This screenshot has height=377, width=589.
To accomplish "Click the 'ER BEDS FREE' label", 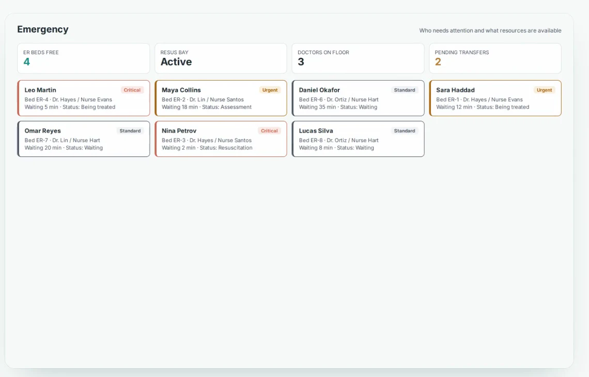I will 41,53.
